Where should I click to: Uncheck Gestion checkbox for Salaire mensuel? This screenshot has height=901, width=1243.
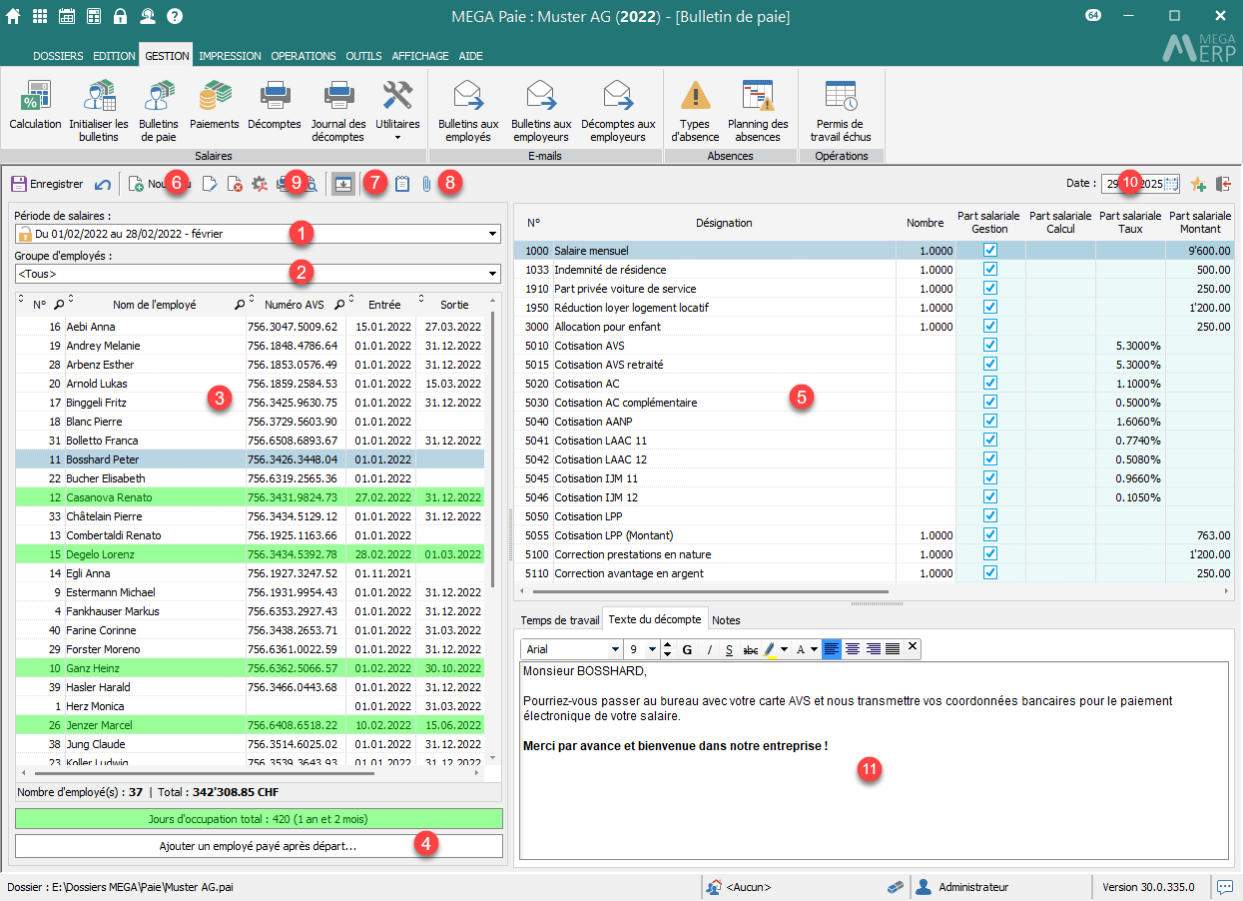989,251
